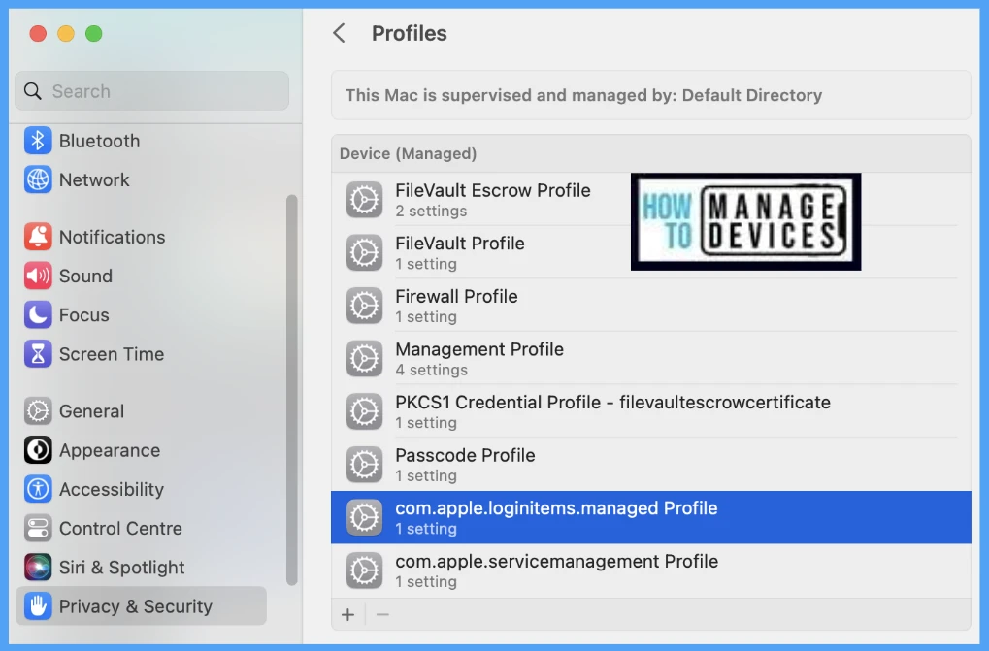The image size is (989, 651).
Task: Open Screen Time settings label
Action: point(112,354)
